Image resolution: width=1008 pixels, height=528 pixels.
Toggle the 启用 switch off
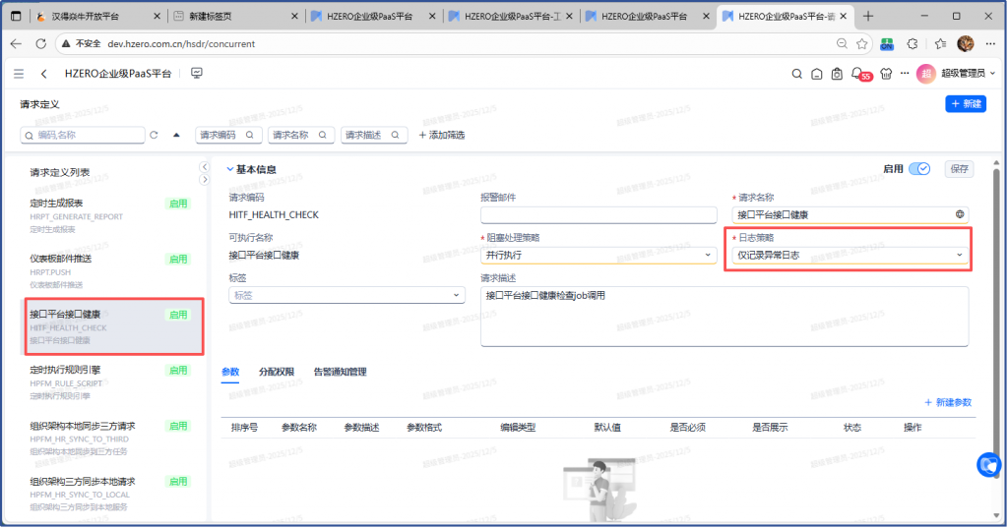click(x=918, y=169)
